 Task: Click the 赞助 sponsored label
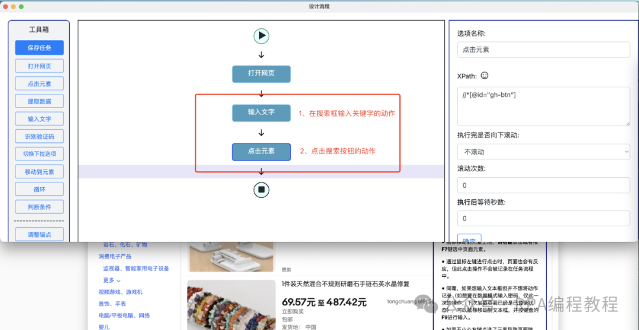point(286,269)
